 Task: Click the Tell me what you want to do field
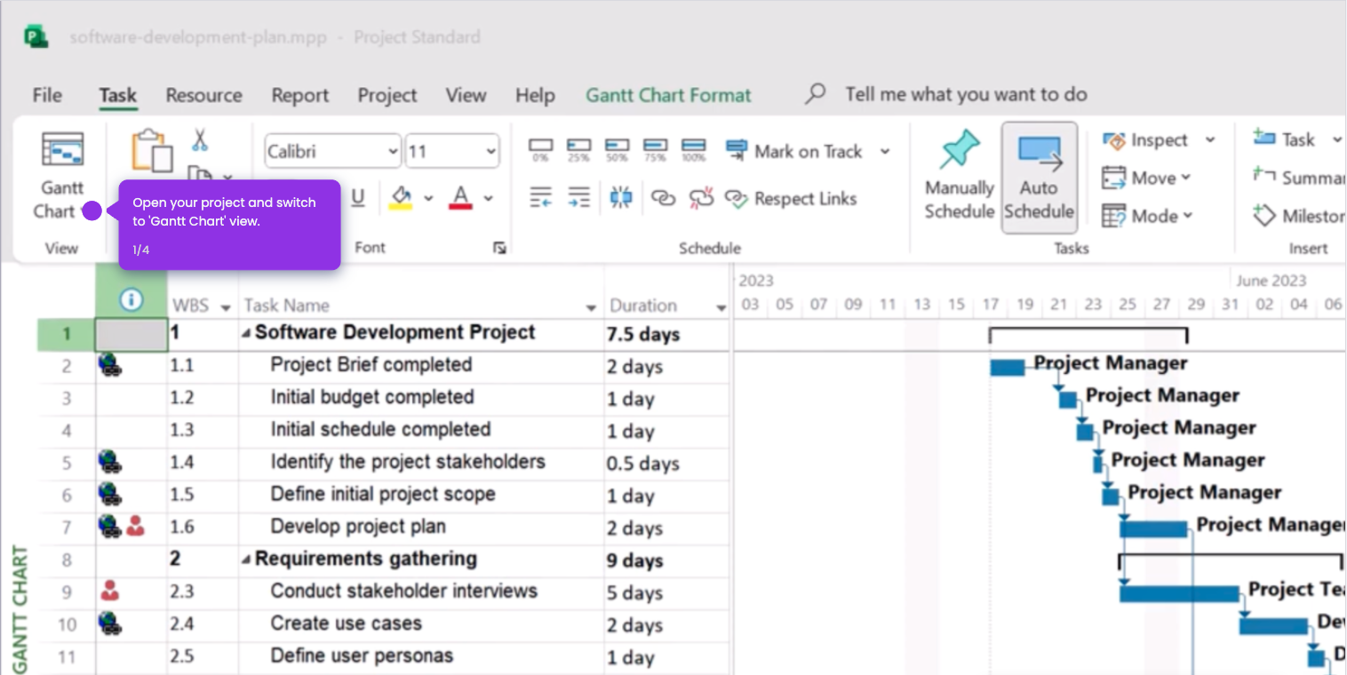[966, 94]
